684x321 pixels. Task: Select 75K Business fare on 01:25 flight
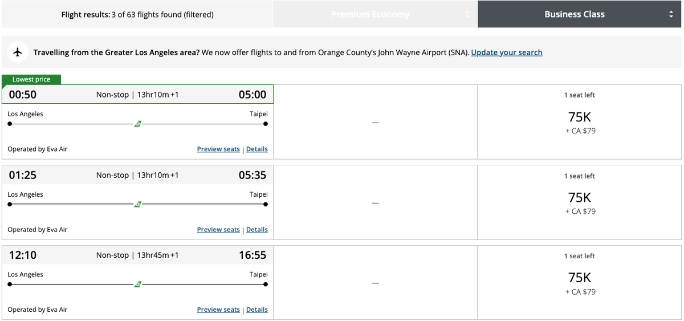point(579,202)
